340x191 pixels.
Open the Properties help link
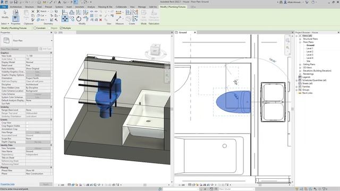pos(7,184)
